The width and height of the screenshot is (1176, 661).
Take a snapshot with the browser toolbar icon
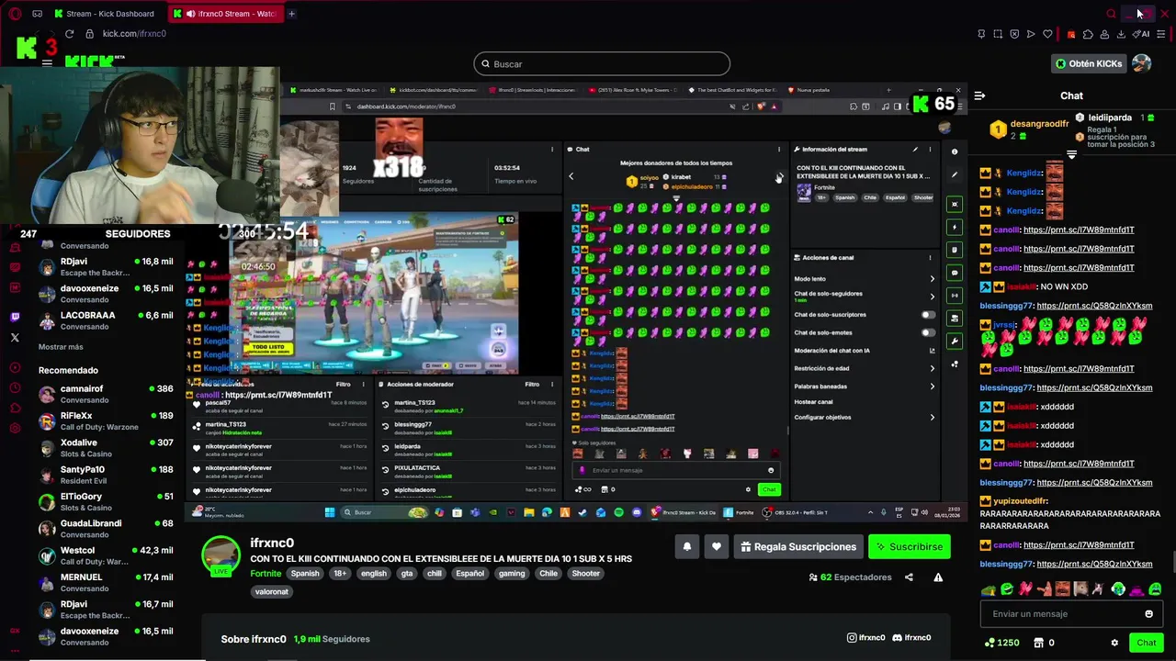click(998, 34)
